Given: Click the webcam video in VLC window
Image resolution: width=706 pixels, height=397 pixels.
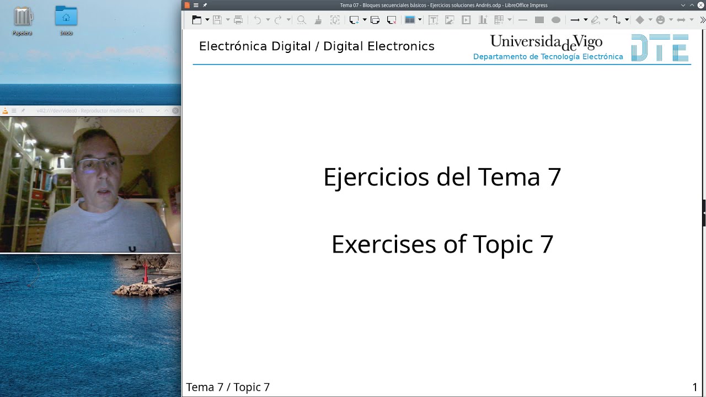Looking at the screenshot, I should coord(90,184).
